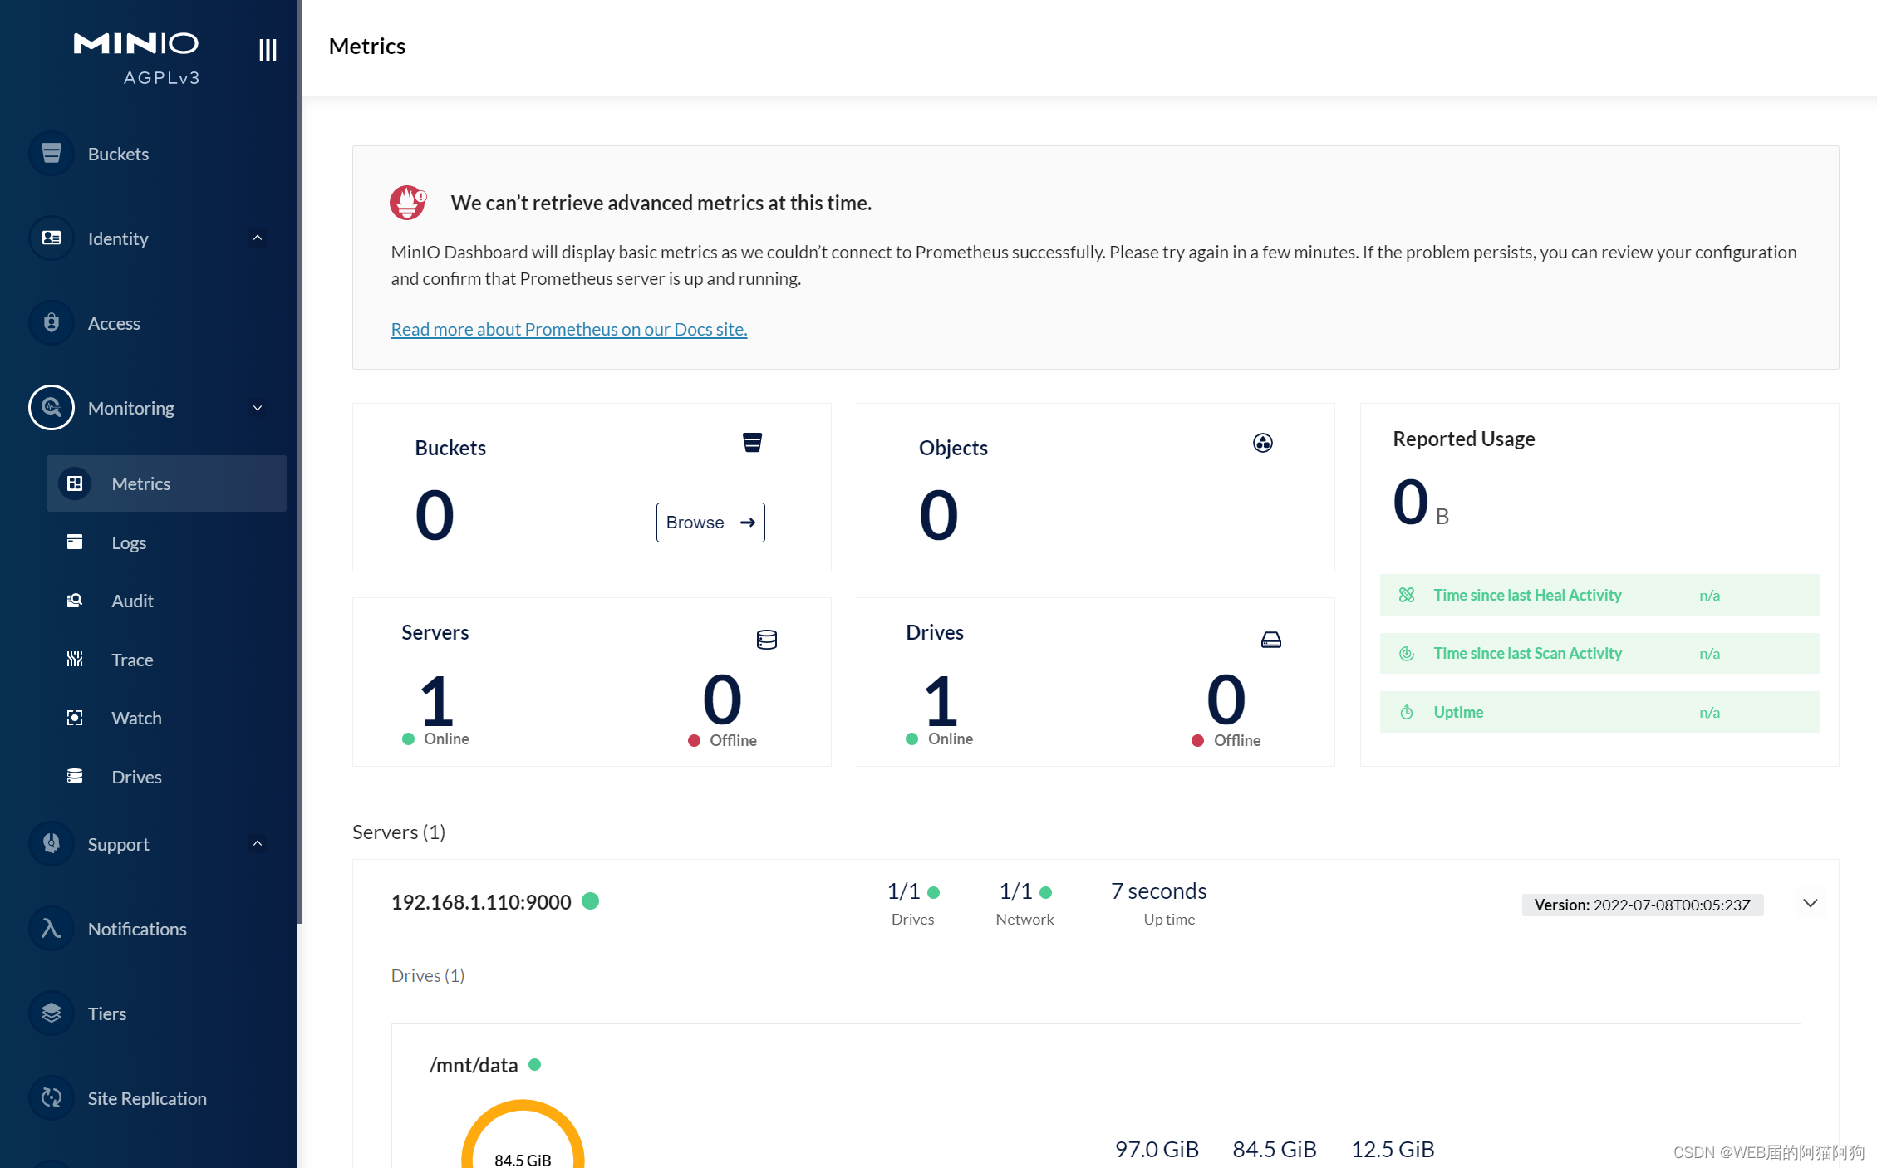Screen dimensions: 1877x1168
Task: Click the Tiers layers icon
Action: [52, 1013]
